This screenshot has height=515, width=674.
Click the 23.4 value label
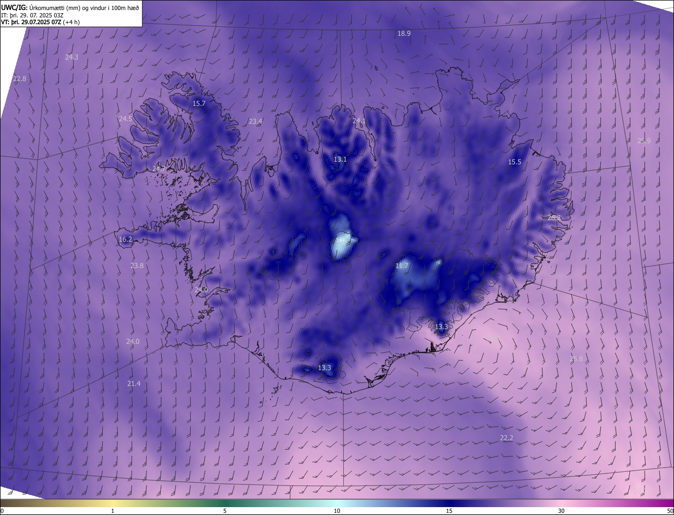coord(255,121)
